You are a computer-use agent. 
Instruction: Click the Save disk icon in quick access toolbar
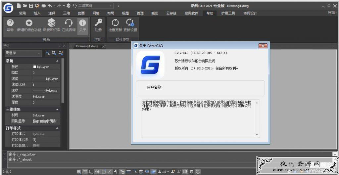31,6
